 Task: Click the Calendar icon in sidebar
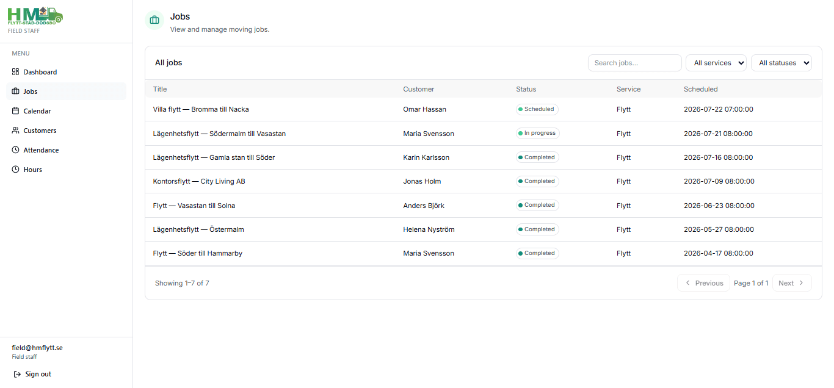pyautogui.click(x=16, y=111)
